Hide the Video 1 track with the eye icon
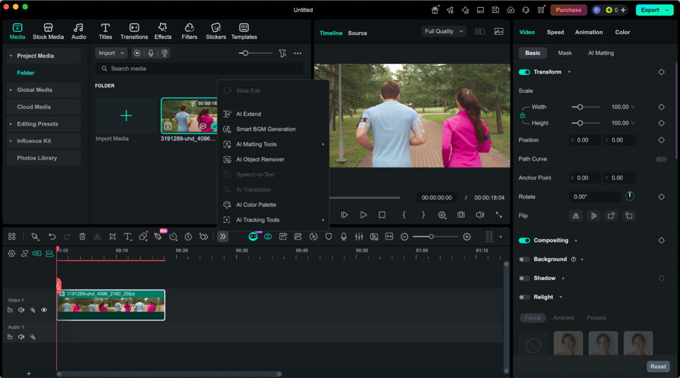 coord(44,309)
